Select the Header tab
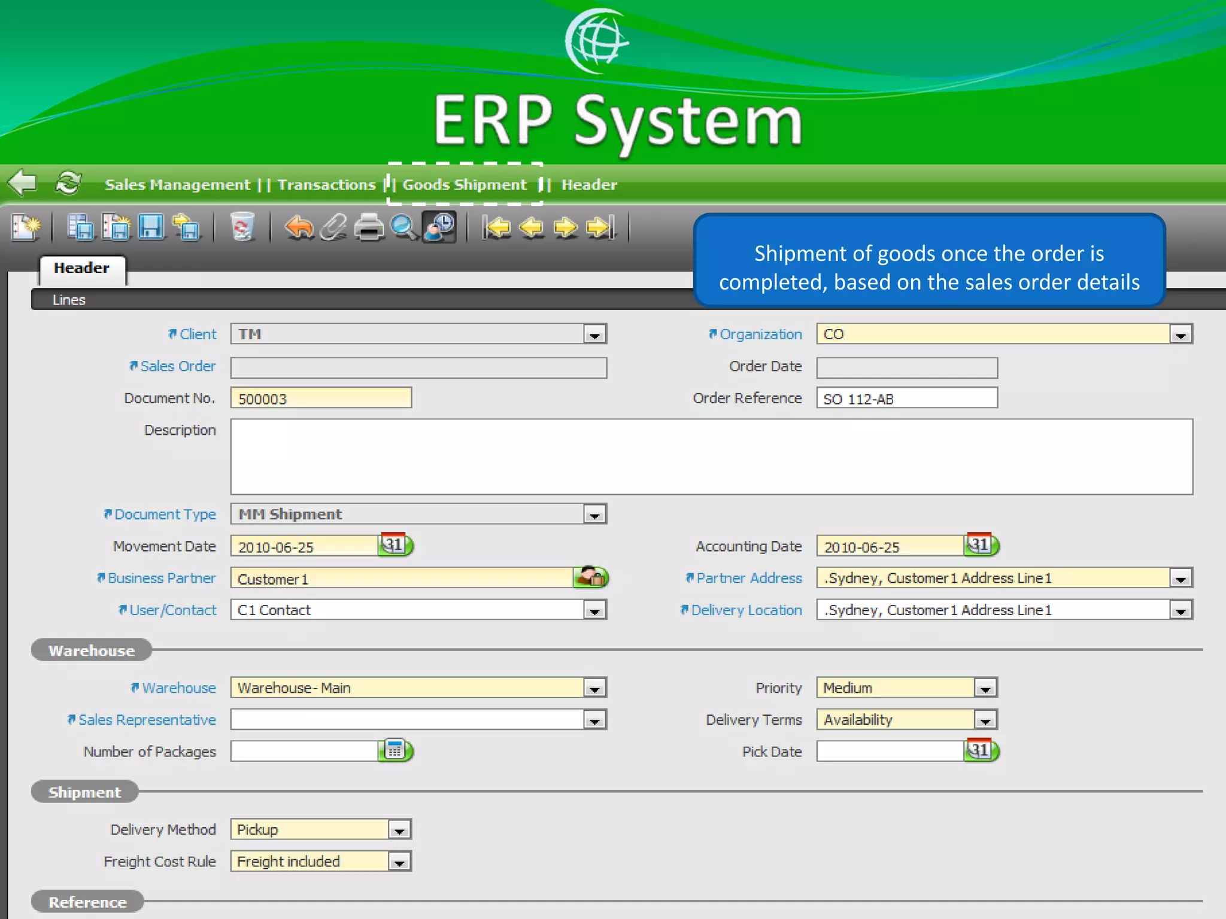The height and width of the screenshot is (919, 1226). pos(82,268)
